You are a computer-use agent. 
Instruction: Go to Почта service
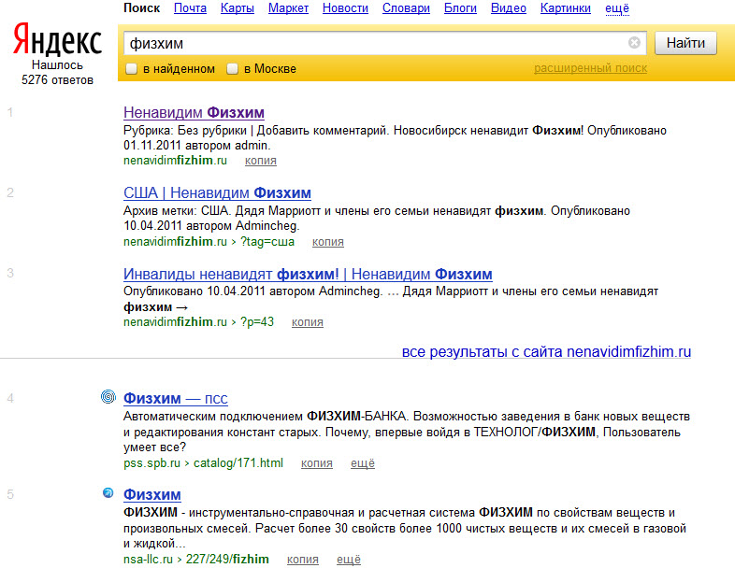tap(191, 8)
